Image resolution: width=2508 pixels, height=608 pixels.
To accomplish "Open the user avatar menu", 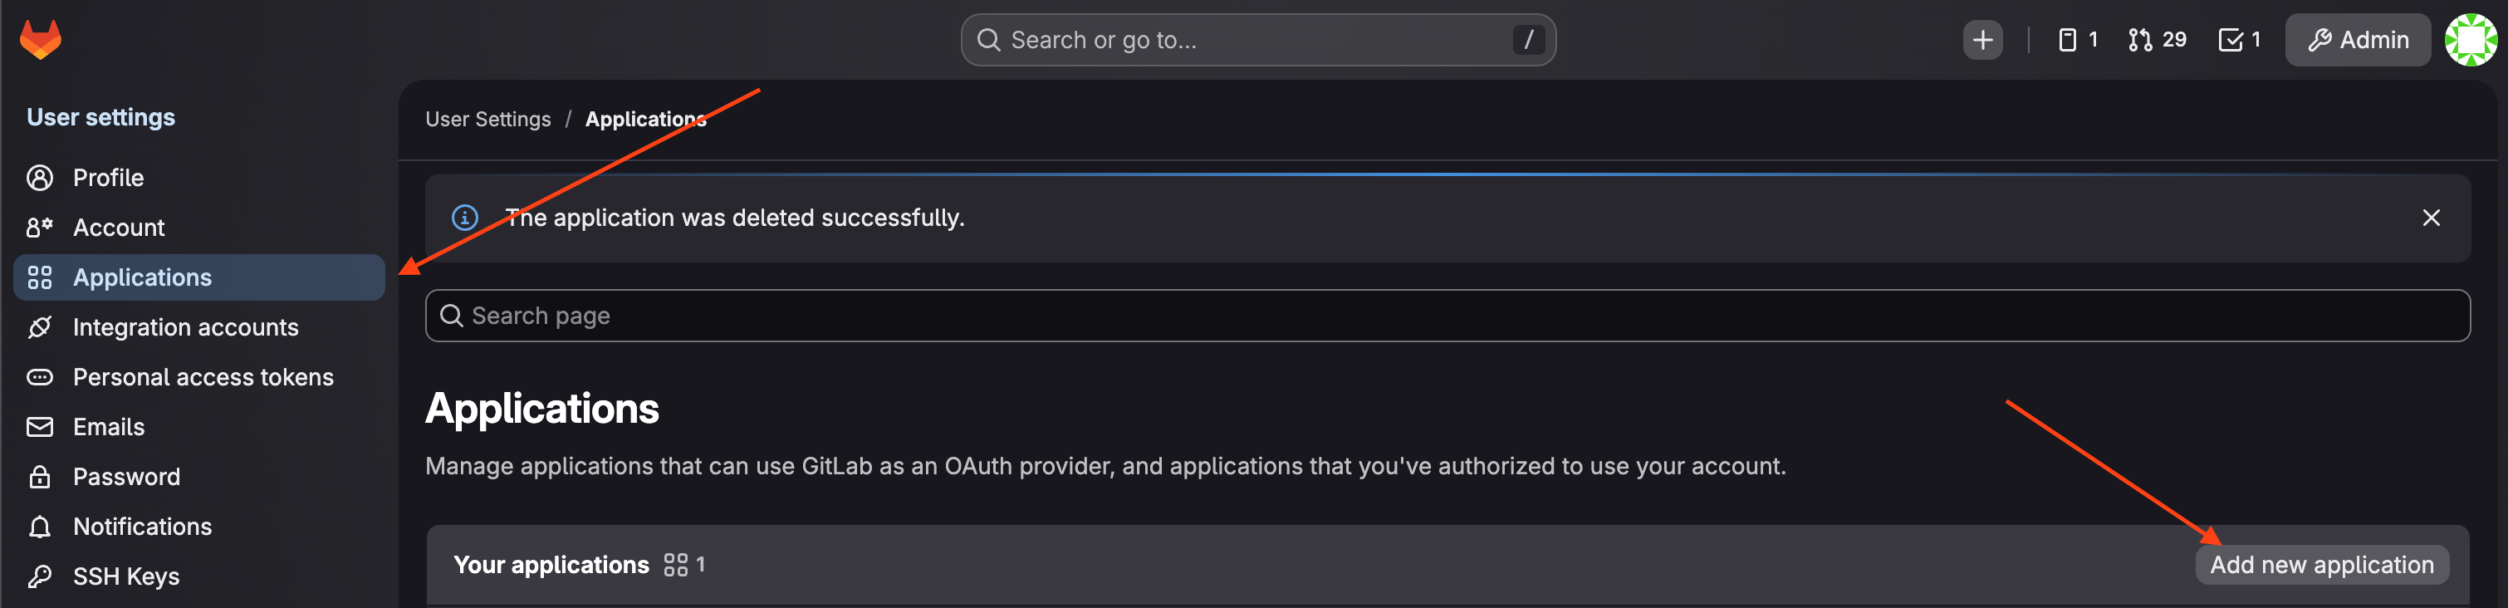I will [x=2470, y=40].
